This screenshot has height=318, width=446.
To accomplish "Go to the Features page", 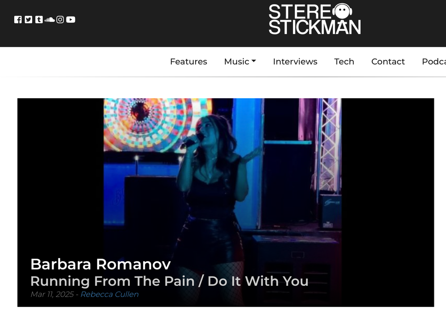I will click(x=189, y=62).
